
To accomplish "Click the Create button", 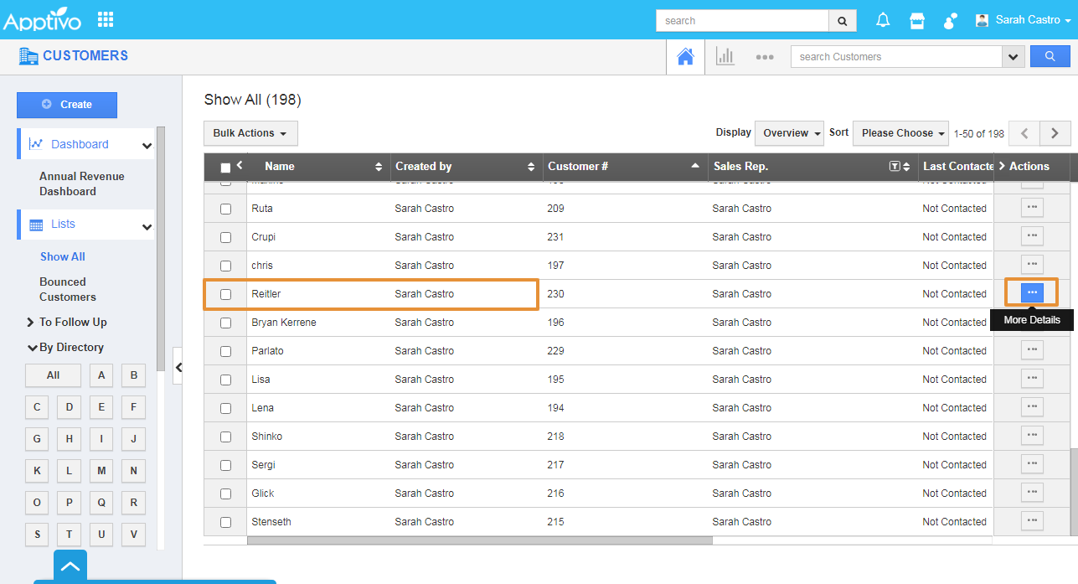I will click(67, 105).
